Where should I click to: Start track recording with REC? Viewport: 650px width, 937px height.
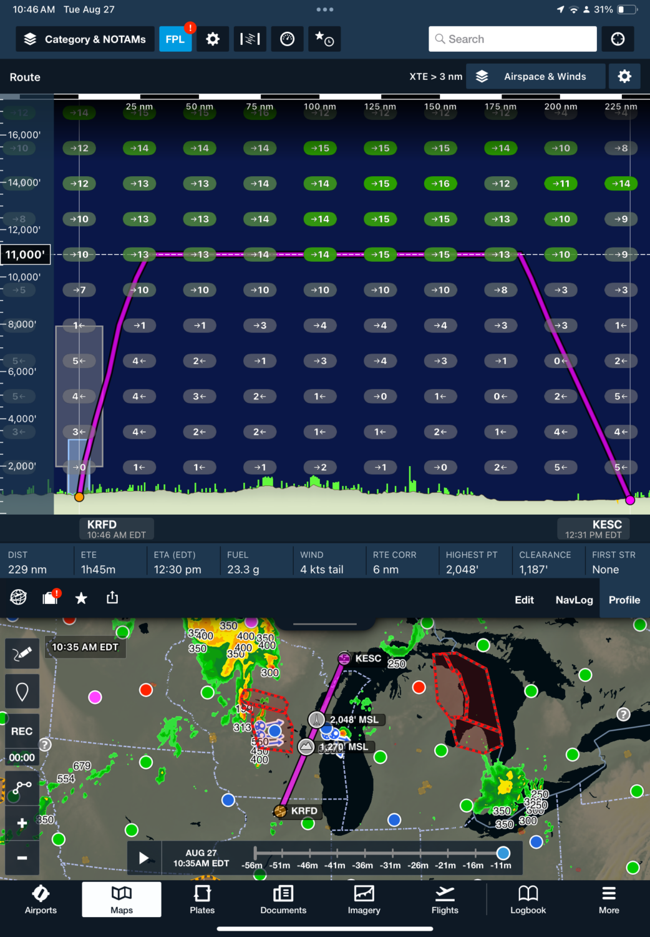[22, 731]
